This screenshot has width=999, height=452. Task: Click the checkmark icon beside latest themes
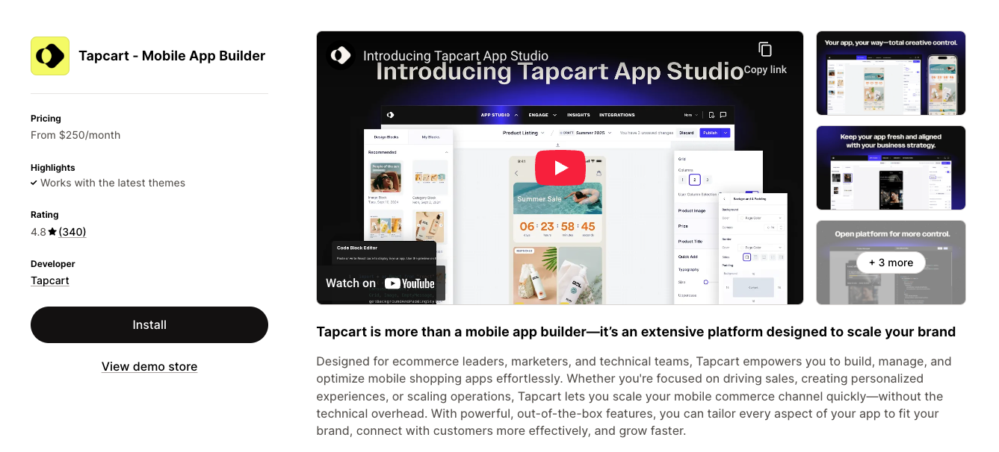34,183
